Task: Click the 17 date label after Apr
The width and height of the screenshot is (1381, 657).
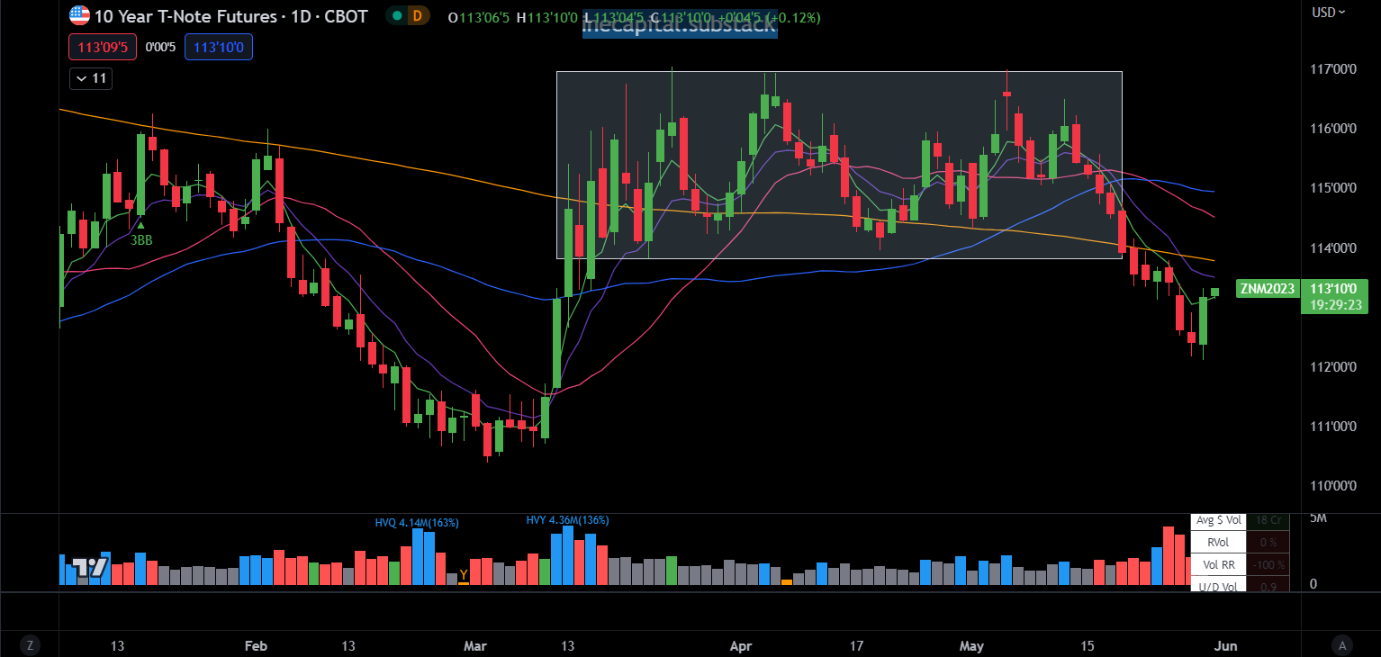Action: [856, 646]
